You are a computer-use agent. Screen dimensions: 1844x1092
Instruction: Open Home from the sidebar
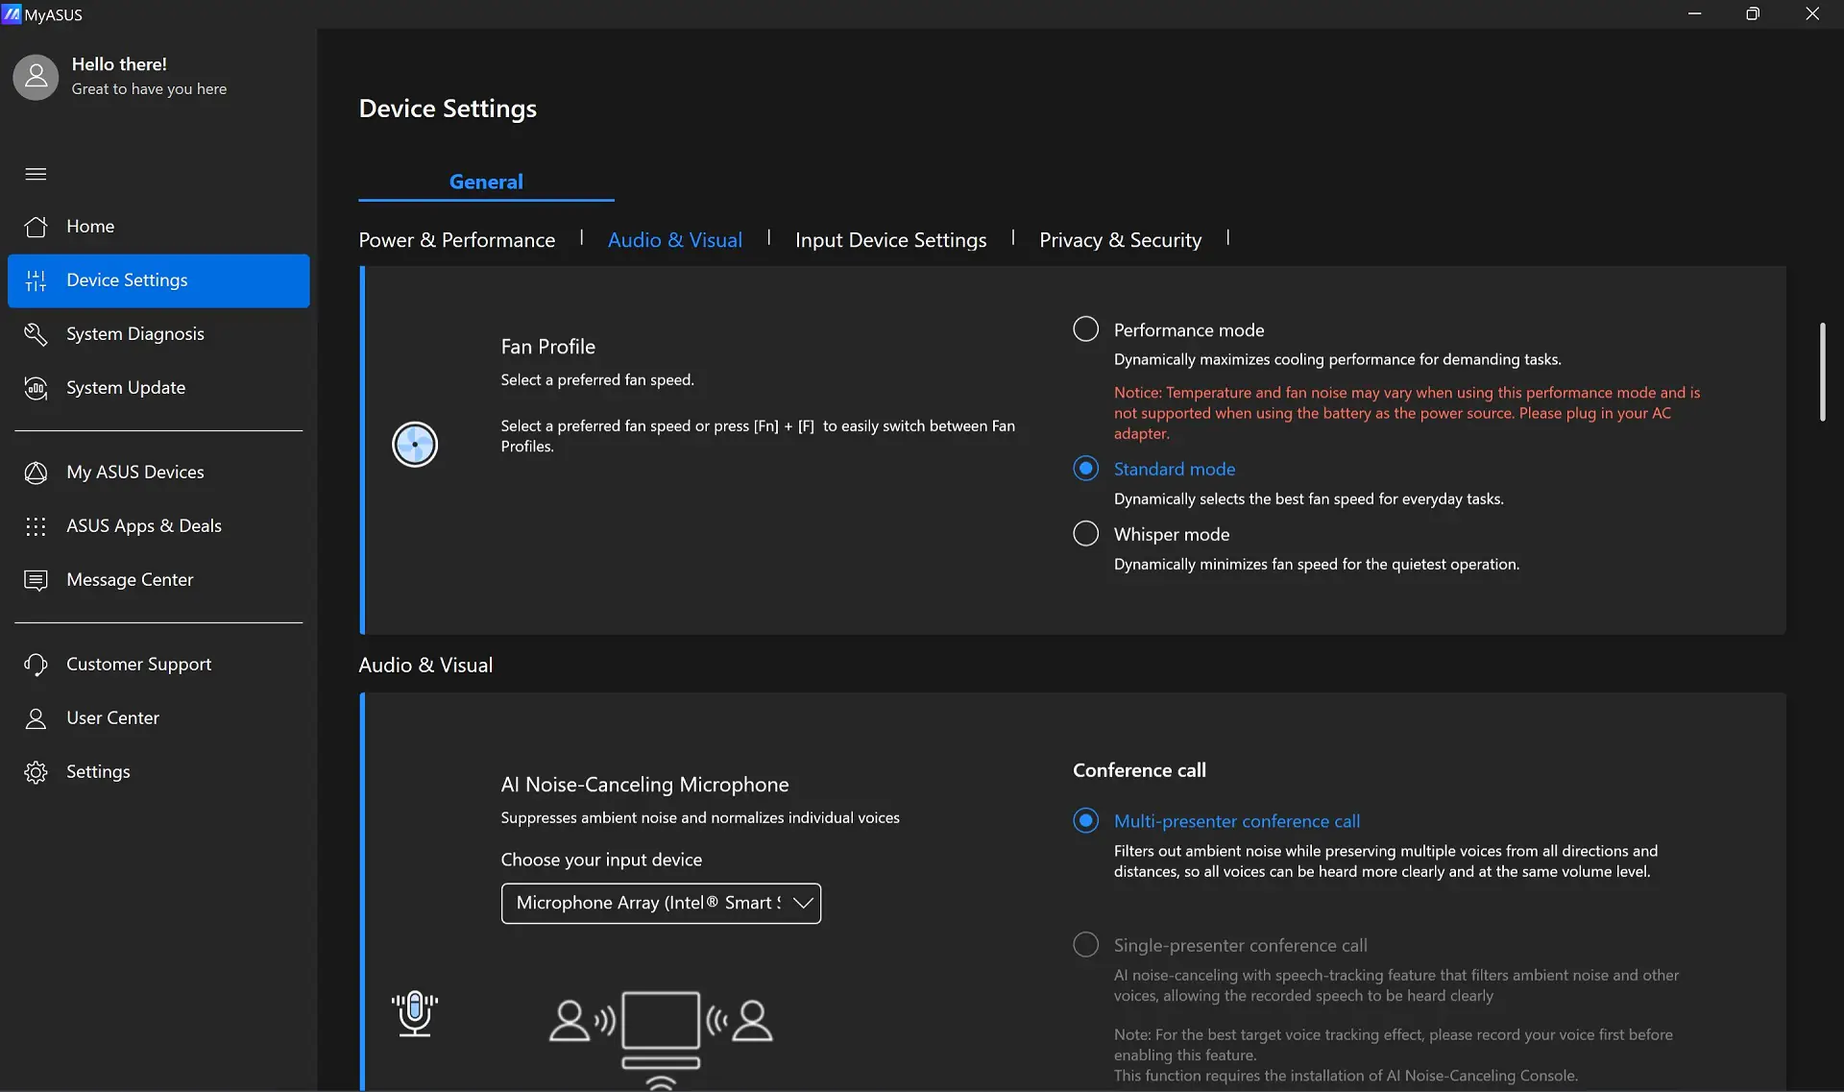pyautogui.click(x=158, y=227)
